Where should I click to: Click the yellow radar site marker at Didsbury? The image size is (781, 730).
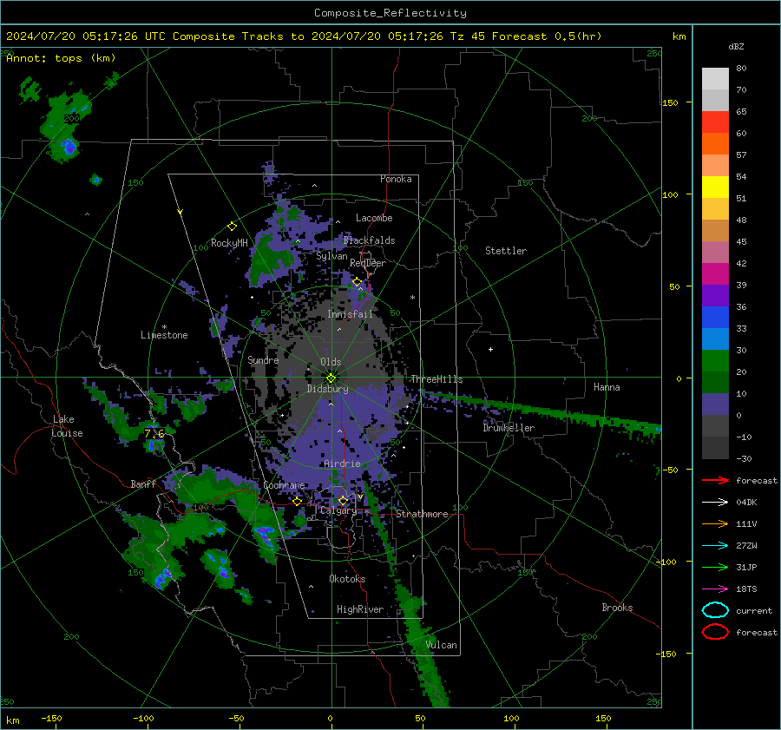point(331,378)
